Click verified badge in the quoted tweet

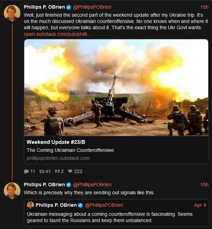[80, 205]
